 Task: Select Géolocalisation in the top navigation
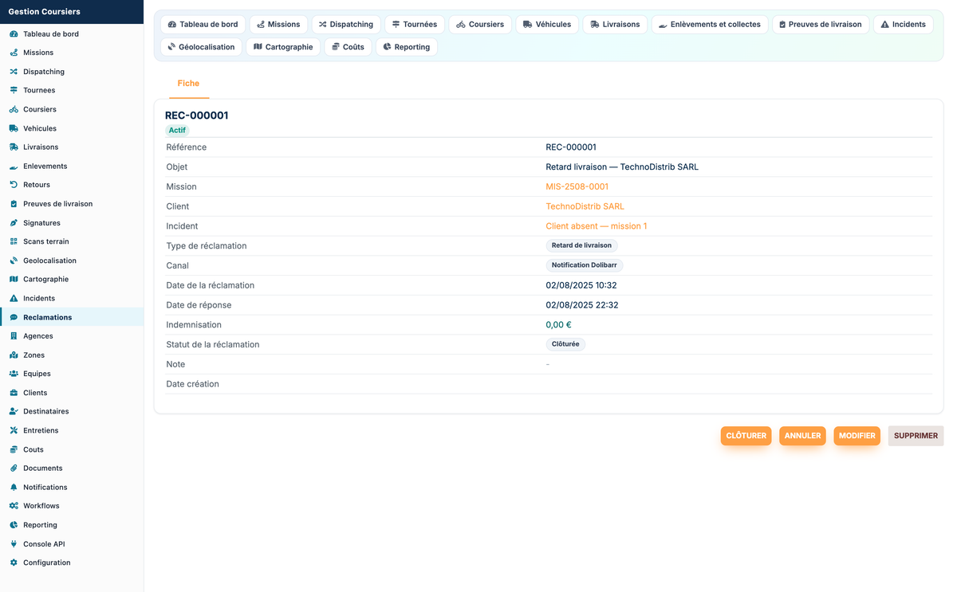201,47
